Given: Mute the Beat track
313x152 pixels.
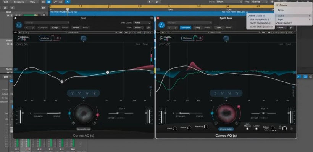Looking at the screenshot, I should [x=8, y=15].
